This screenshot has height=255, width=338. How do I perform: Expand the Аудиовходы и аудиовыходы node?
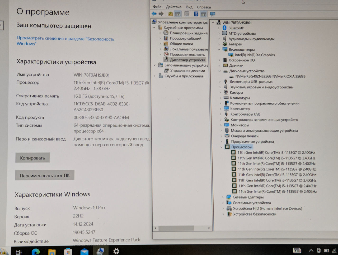click(219, 39)
